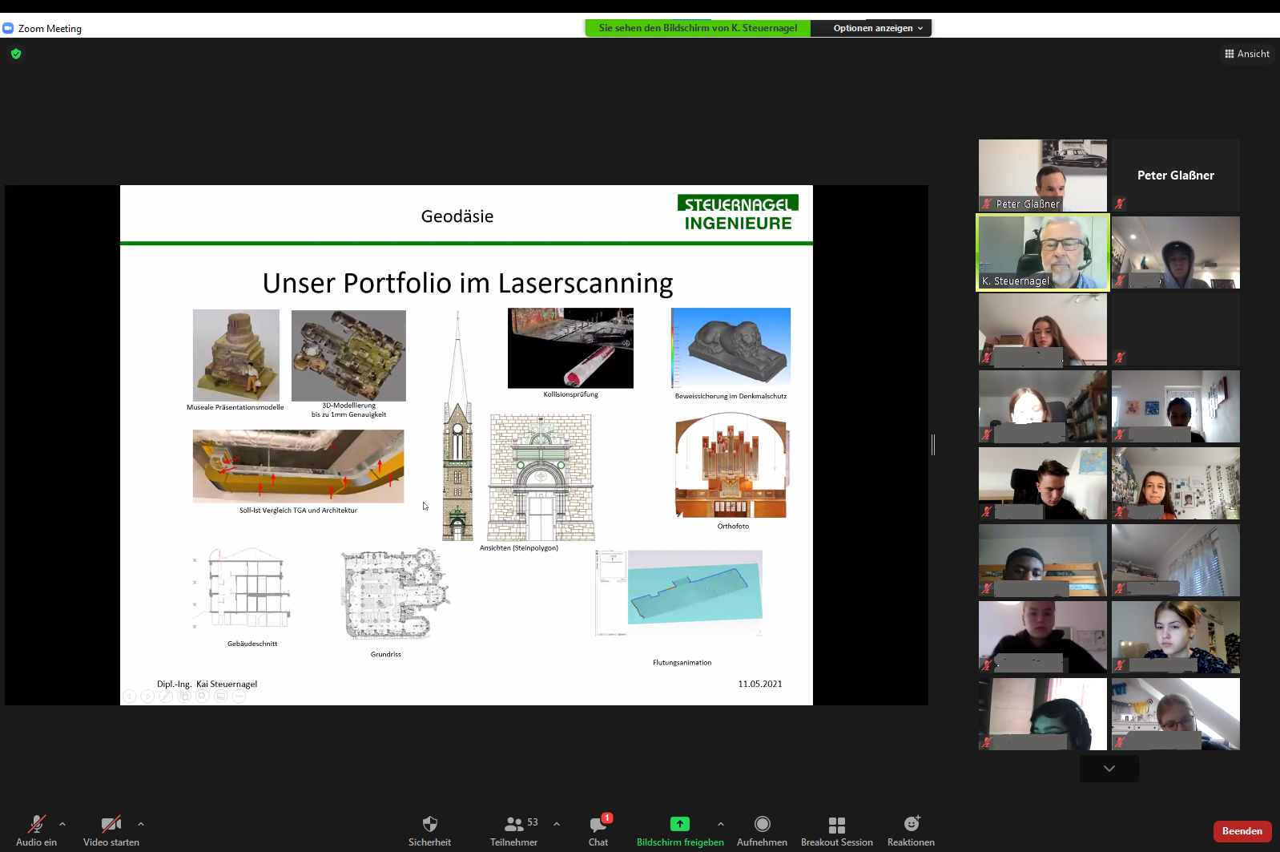
Task: Unmute microphone with Audio ein
Action: coord(36,830)
